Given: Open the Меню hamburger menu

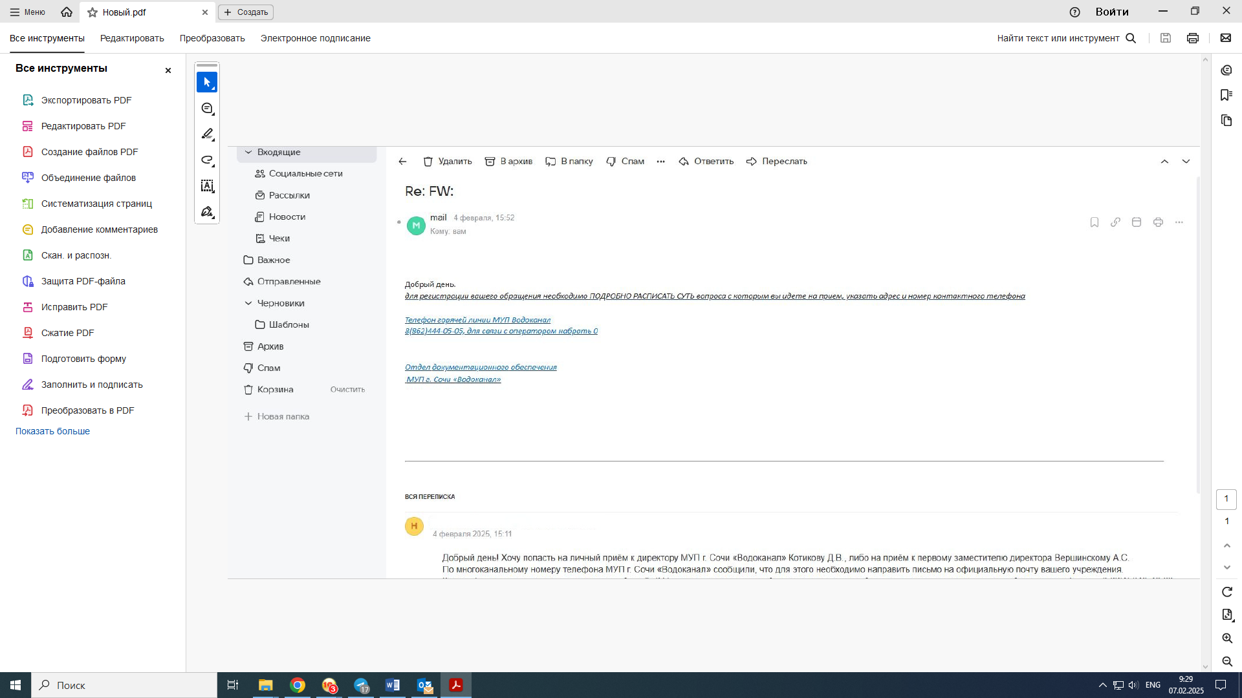Looking at the screenshot, I should [x=27, y=12].
